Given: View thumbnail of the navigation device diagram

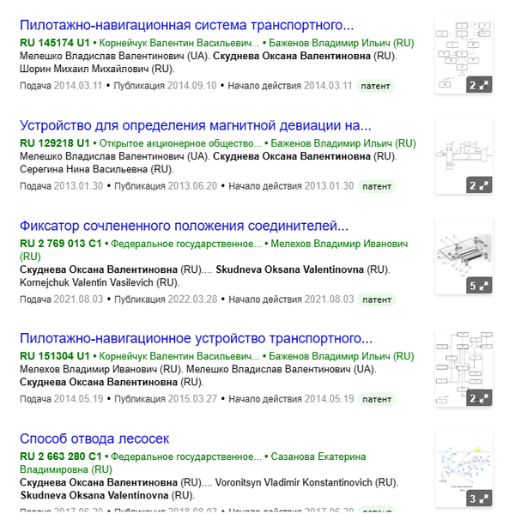Looking at the screenshot, I should click(463, 368).
